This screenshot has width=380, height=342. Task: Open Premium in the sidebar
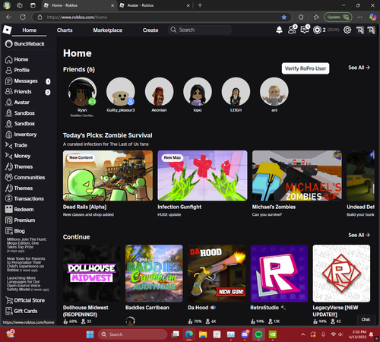[x=20, y=220]
